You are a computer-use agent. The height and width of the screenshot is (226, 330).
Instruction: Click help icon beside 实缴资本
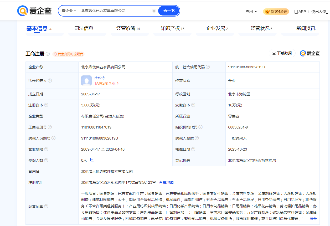(193, 105)
